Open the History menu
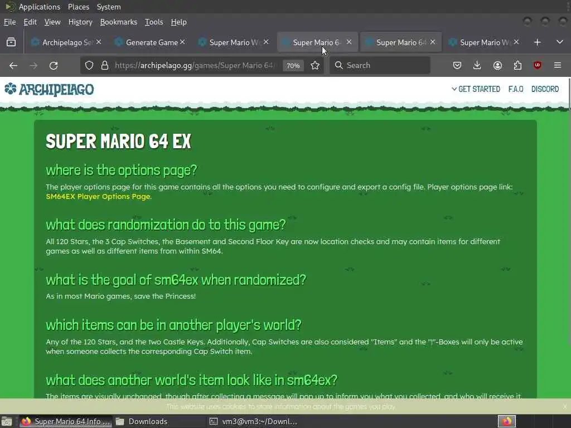 coord(80,22)
